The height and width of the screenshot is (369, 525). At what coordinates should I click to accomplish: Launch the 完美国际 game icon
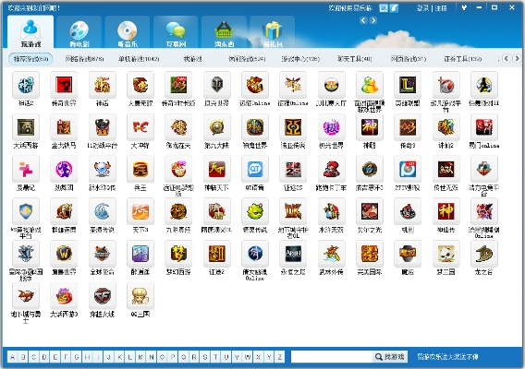click(370, 254)
